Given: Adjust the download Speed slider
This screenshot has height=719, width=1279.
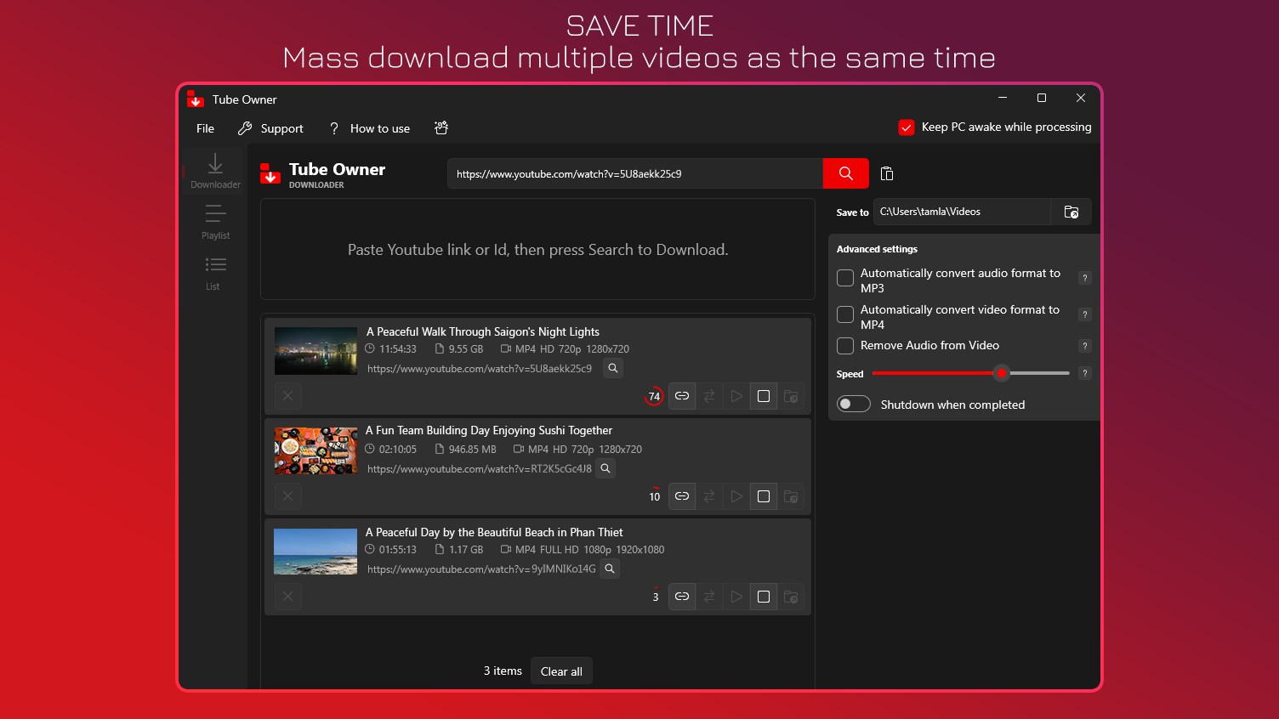Looking at the screenshot, I should tap(1001, 373).
